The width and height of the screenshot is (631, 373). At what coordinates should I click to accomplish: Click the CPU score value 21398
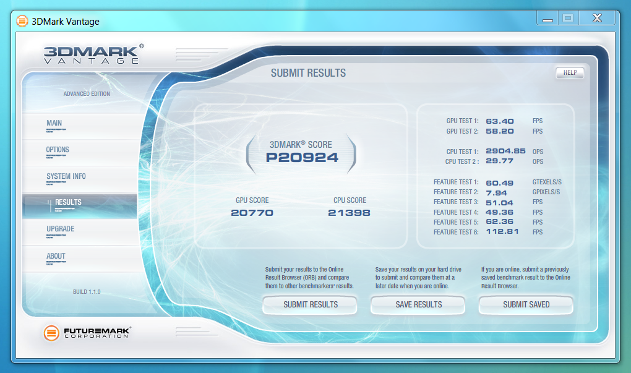[349, 213]
